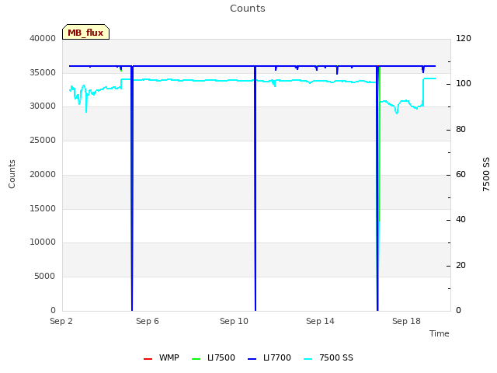Click the green-blue dropout spike near Sep 17
The height and width of the screenshot is (373, 497).
378,188
